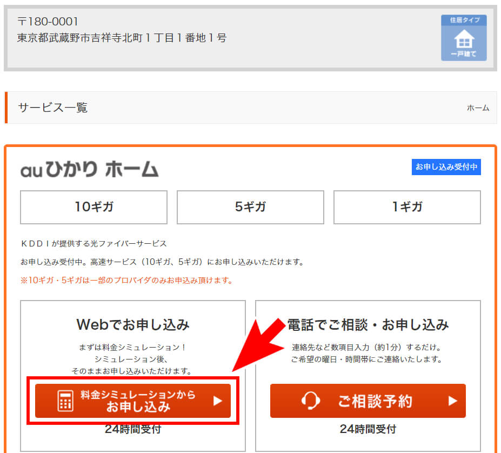Click the 電話でご相談・お申し込み heading
Screen dimensions: 501x453
coord(368,325)
